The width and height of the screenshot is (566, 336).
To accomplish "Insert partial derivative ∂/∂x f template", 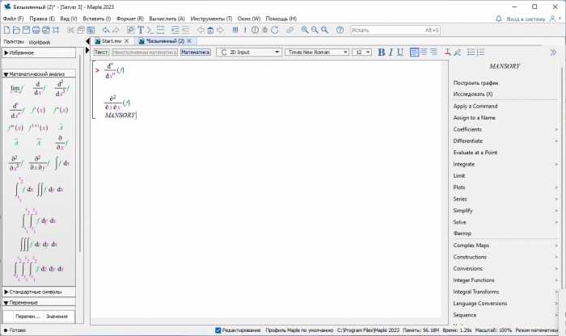I will point(61,143).
